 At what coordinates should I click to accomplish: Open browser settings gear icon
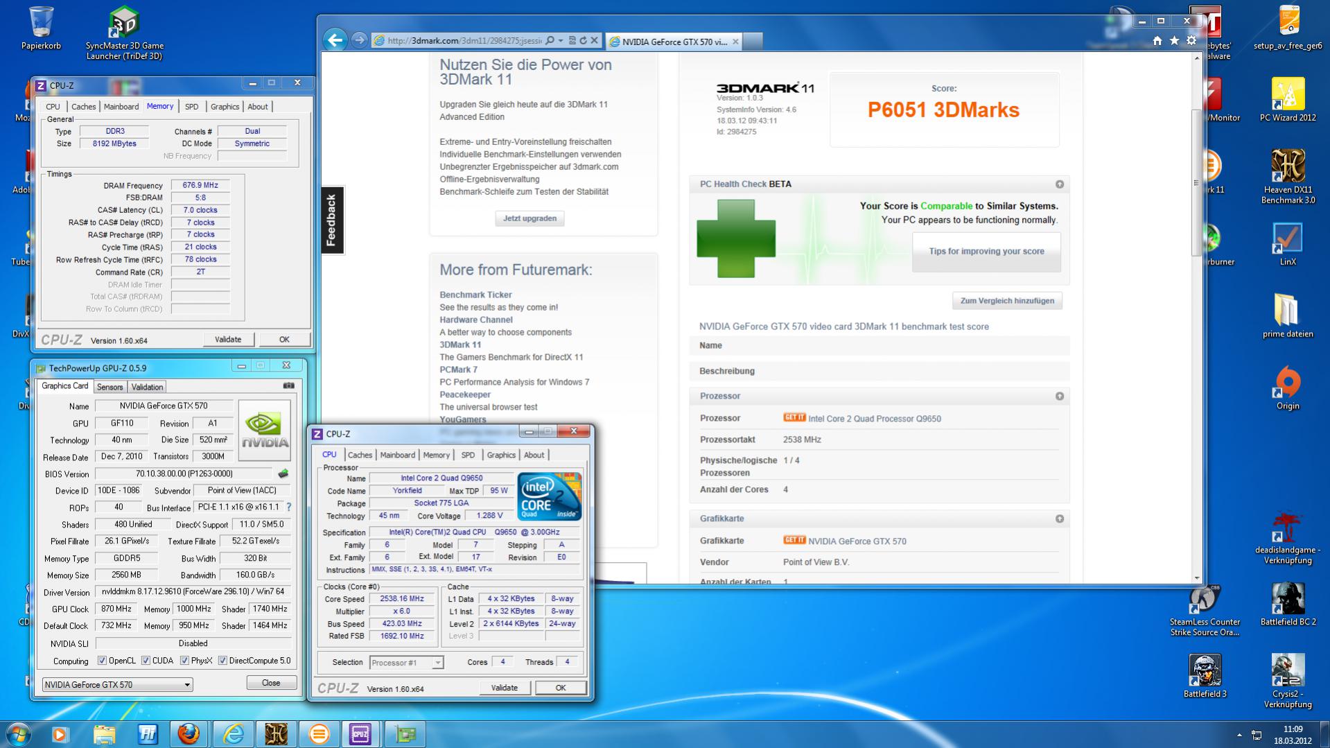coord(1191,41)
